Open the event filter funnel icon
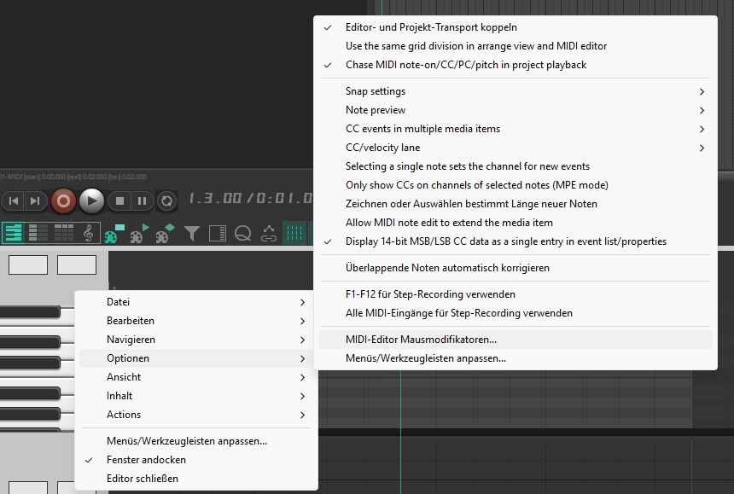 coord(192,232)
